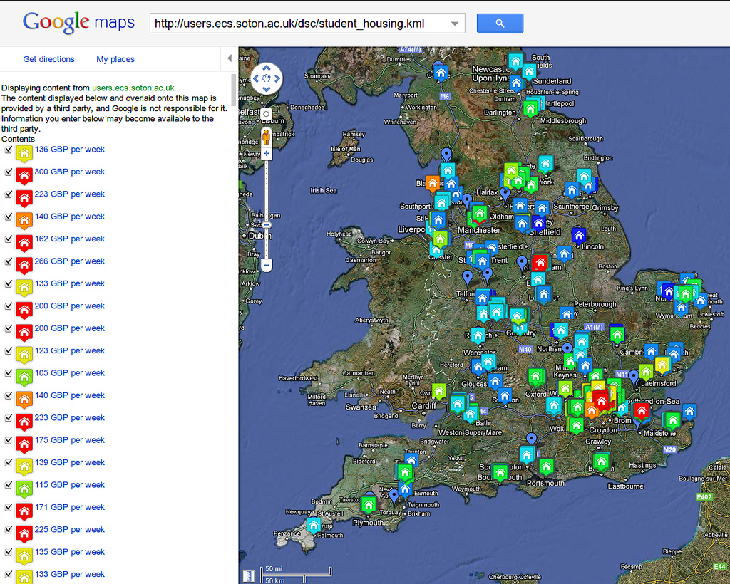730x584 pixels.
Task: Open the search box dropdown arrow
Action: point(455,24)
